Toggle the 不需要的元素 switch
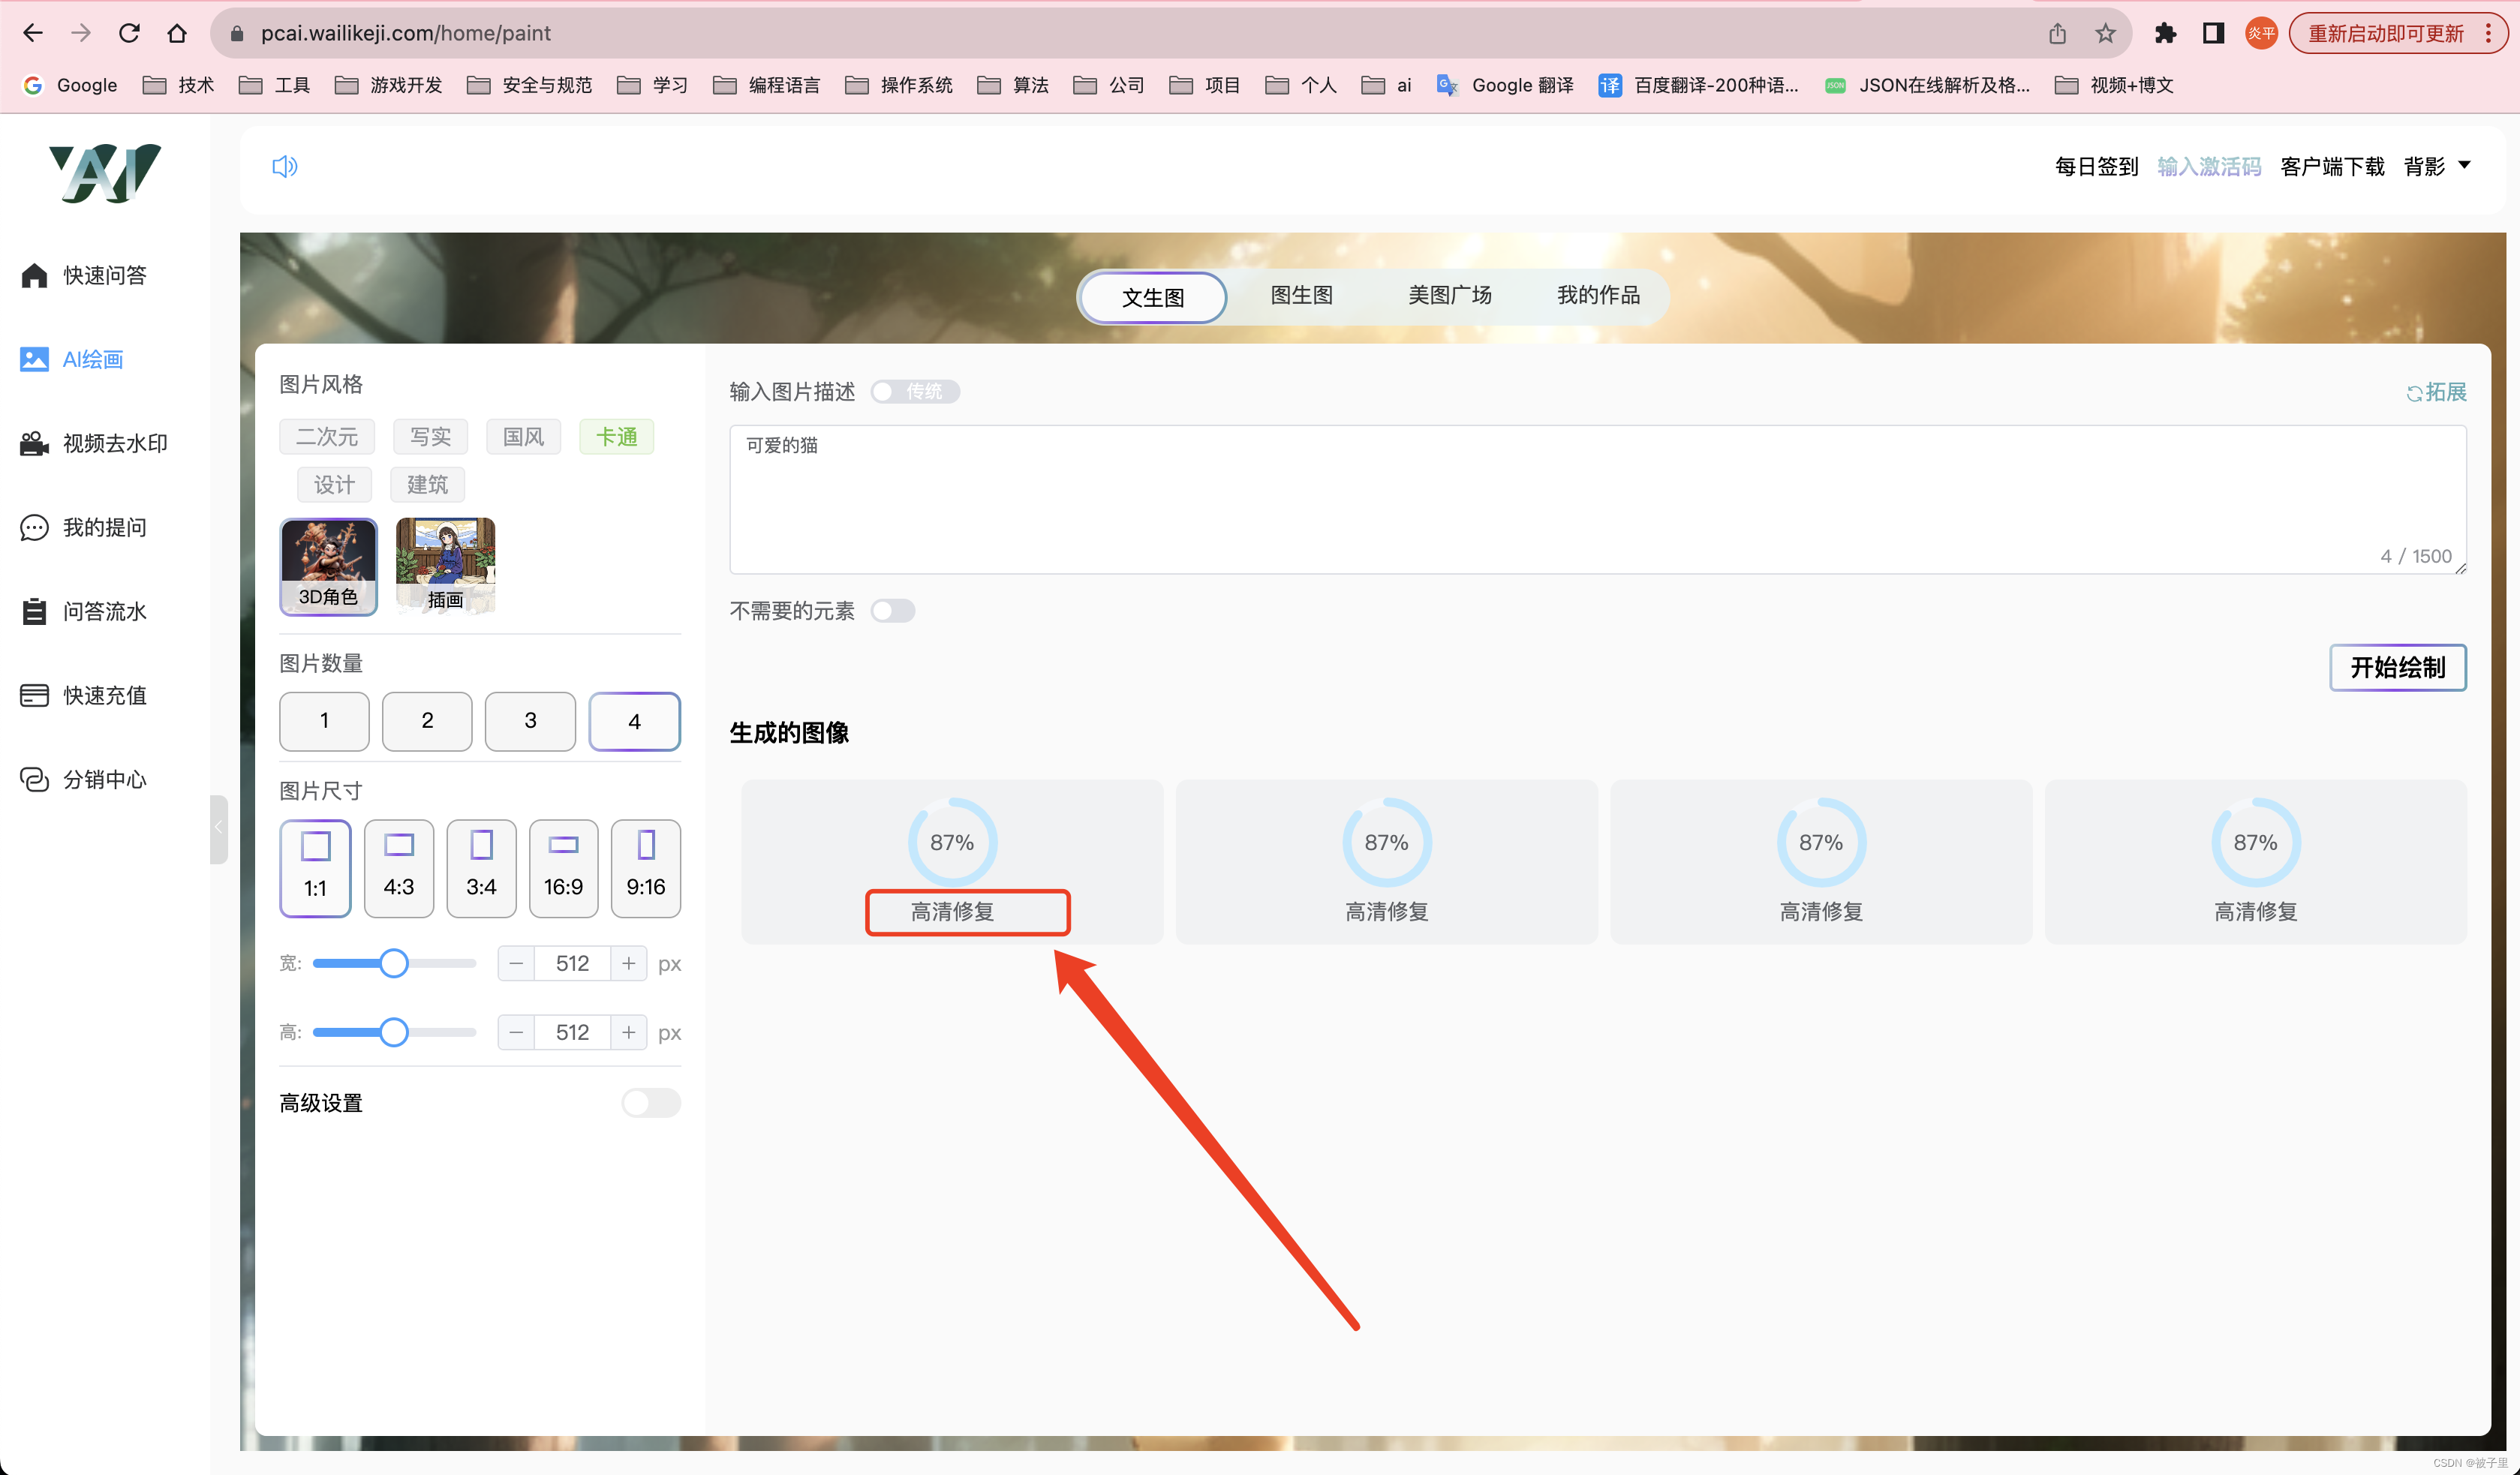This screenshot has height=1475, width=2520. click(892, 610)
